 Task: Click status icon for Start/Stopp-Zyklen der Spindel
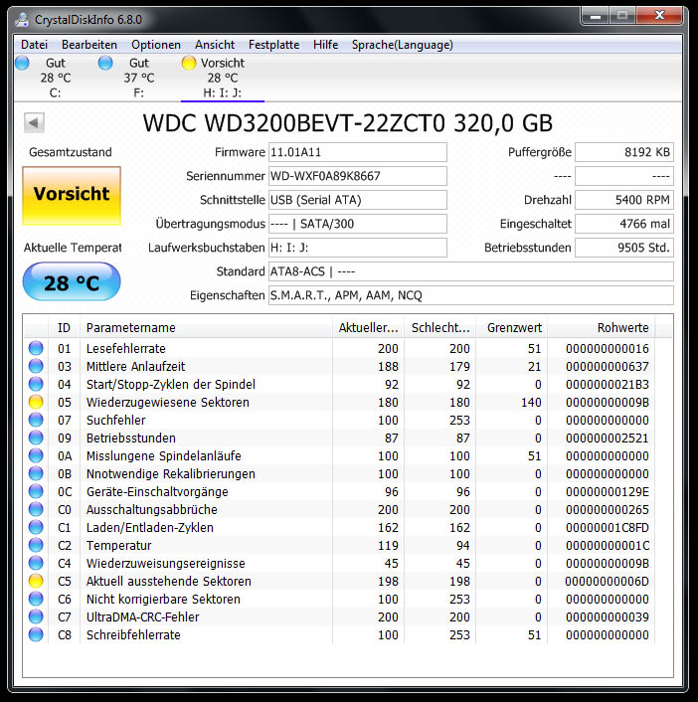[x=36, y=384]
